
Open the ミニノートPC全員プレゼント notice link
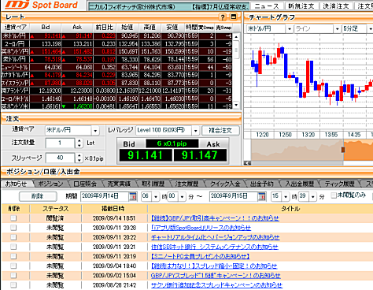point(200,256)
